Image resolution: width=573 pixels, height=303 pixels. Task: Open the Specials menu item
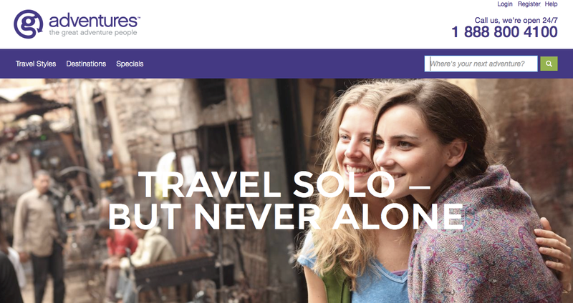tap(130, 64)
